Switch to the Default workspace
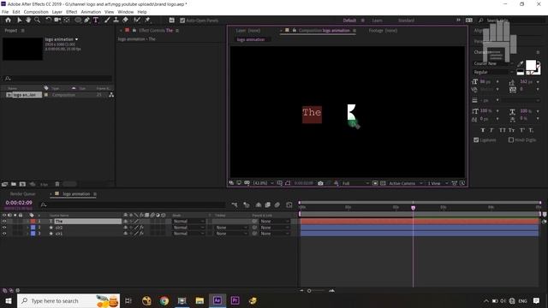Viewport: 548px width, 308px height. click(x=349, y=21)
